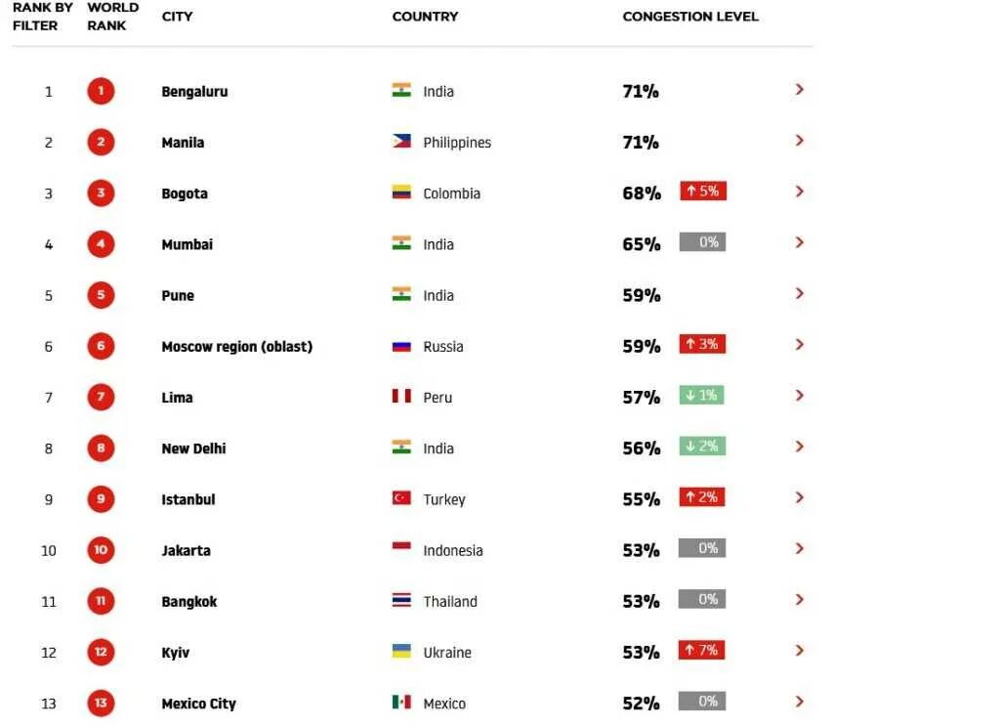Expand the Istanbul row arrow

[799, 498]
